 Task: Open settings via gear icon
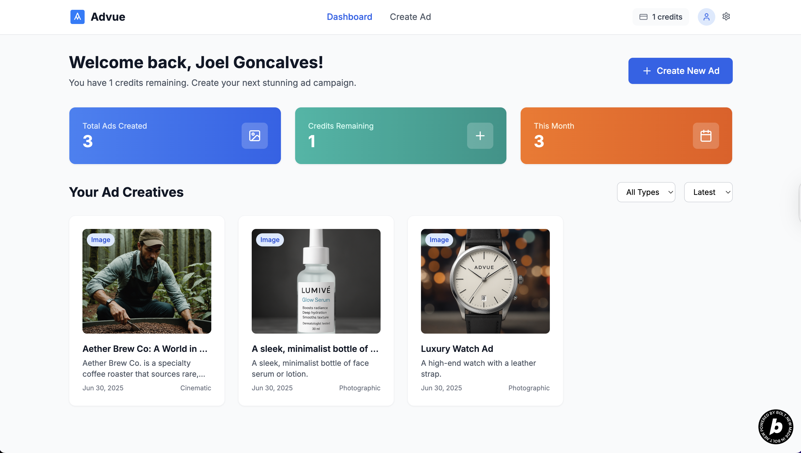coord(726,16)
